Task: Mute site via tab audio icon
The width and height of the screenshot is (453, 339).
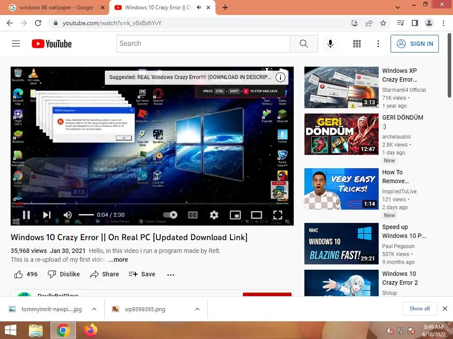Action: pyautogui.click(x=199, y=8)
